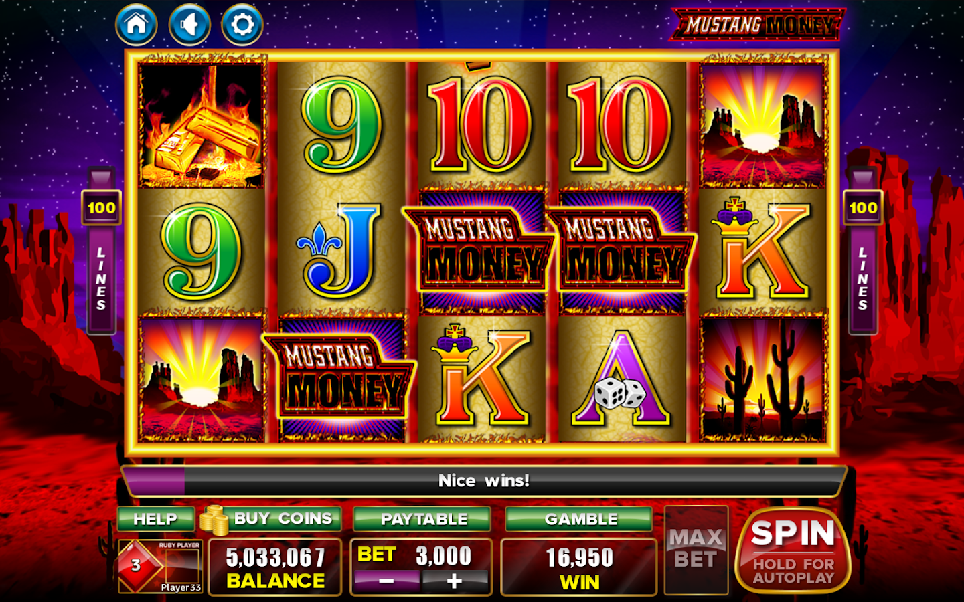Click the Mustang Money logo at top right
The image size is (964, 602).
(757, 25)
